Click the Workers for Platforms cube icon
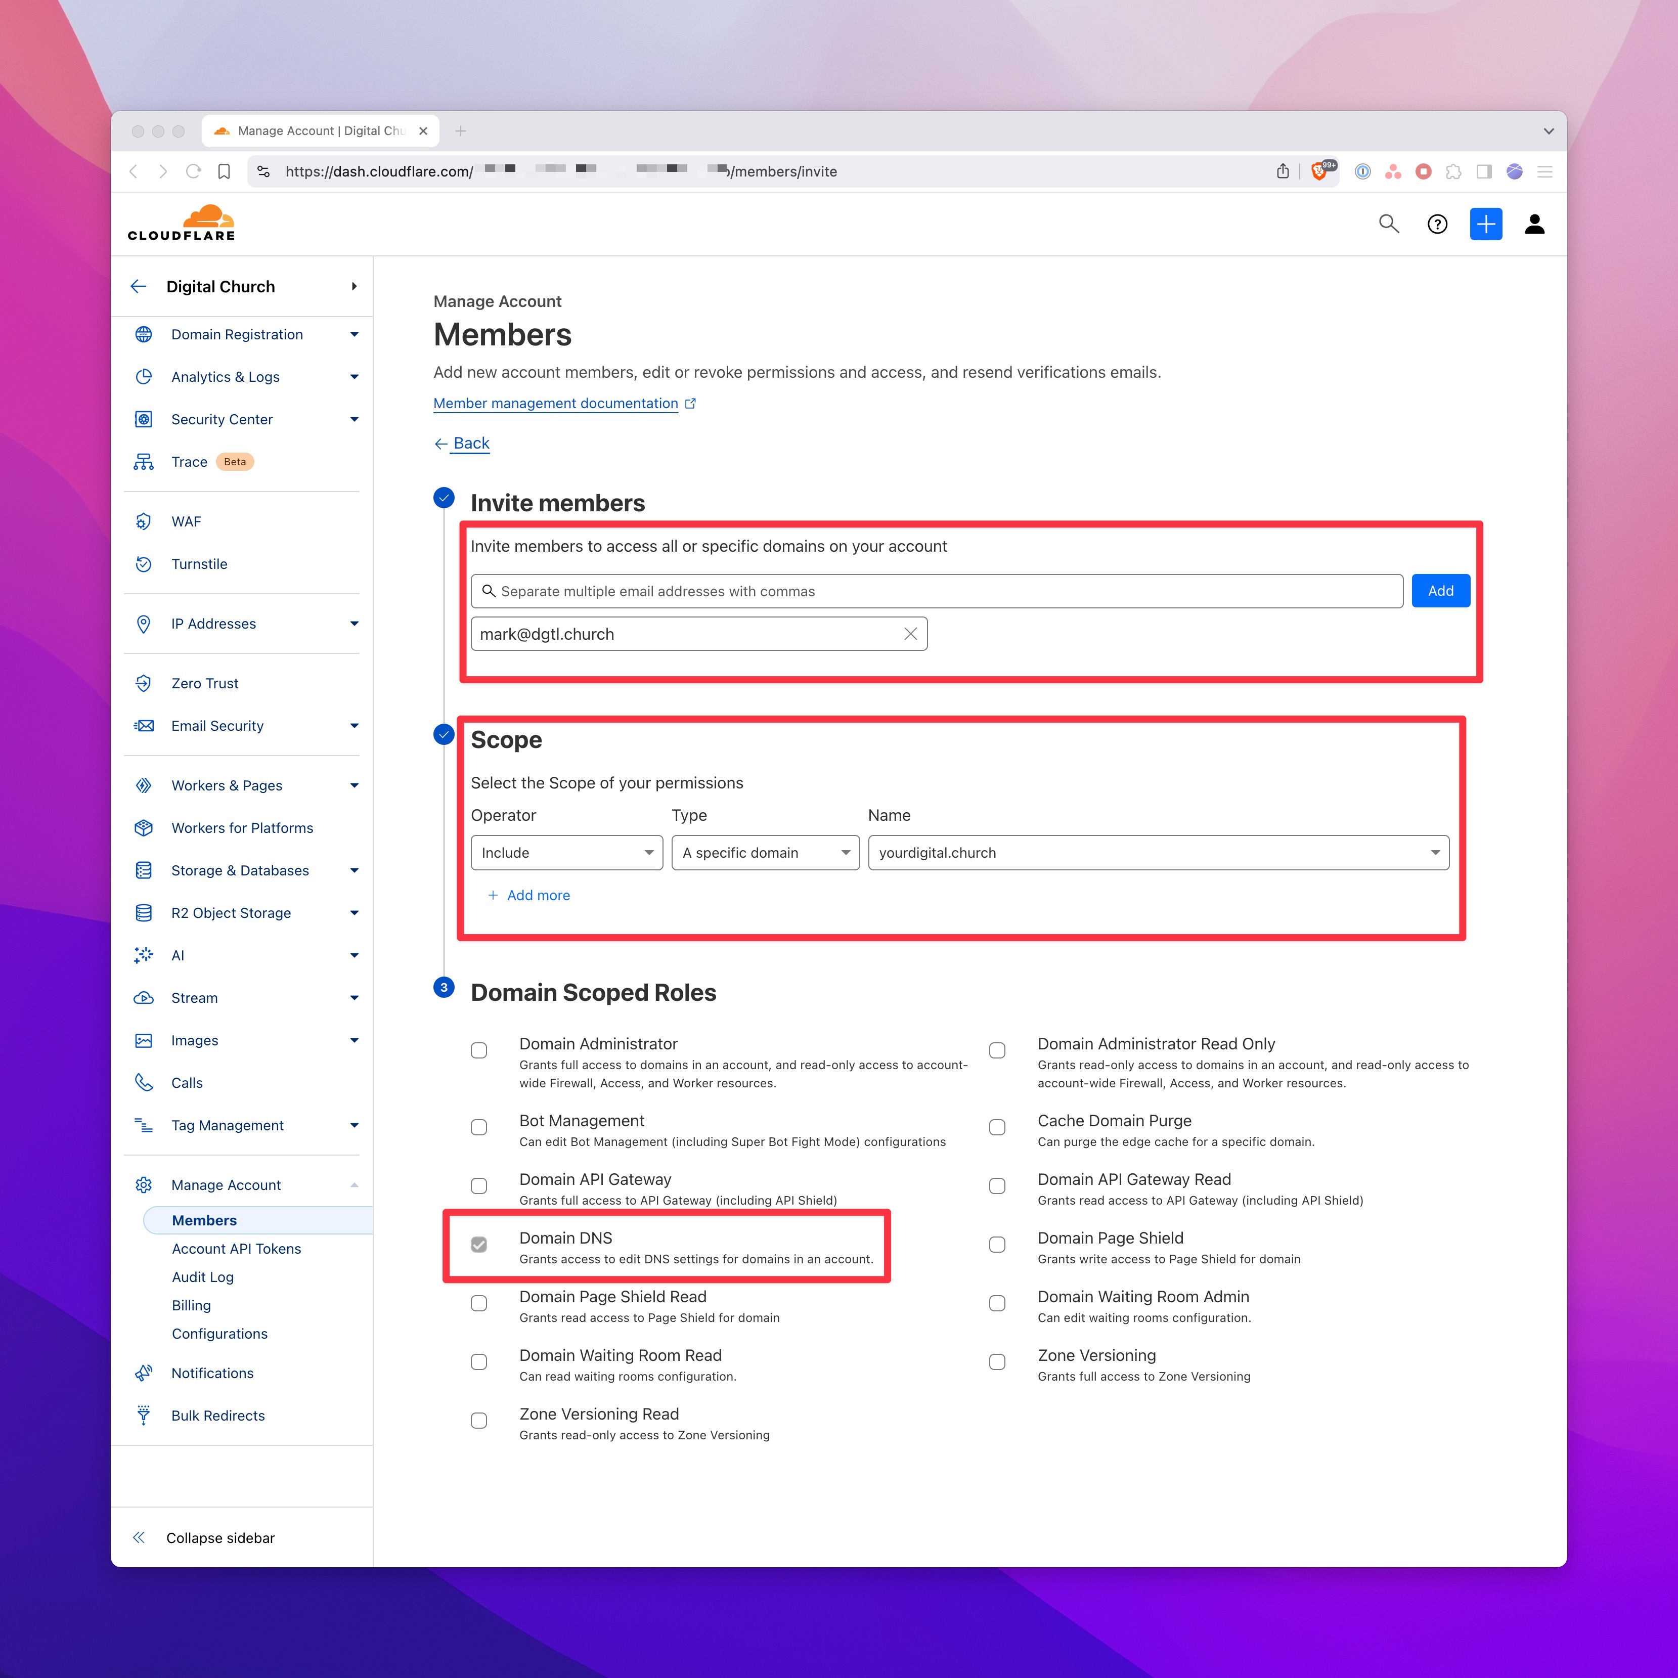Viewport: 1678px width, 1678px height. pos(143,828)
